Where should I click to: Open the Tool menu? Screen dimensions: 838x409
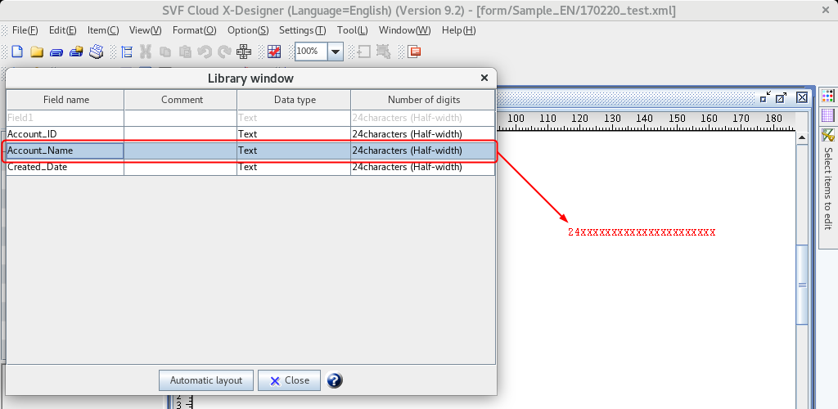pos(352,30)
